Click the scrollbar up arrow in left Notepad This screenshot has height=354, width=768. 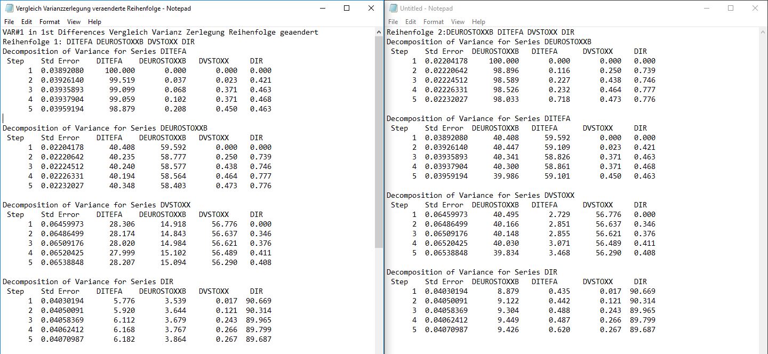378,31
